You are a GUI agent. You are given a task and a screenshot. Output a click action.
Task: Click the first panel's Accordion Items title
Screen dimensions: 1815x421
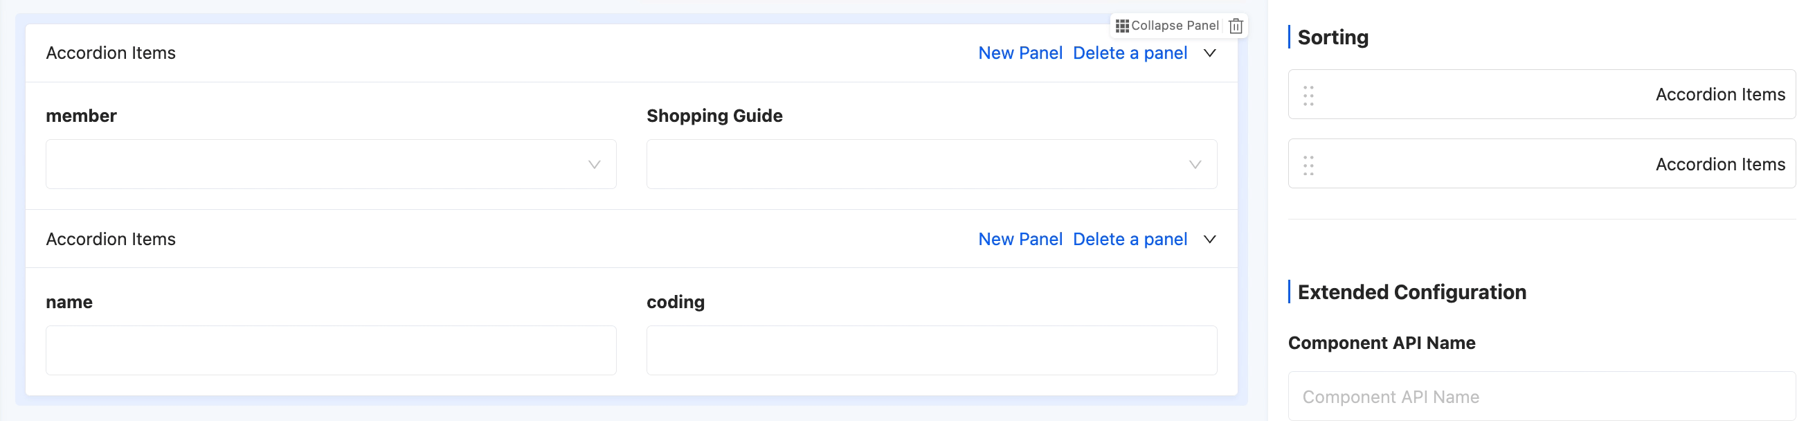coord(111,53)
